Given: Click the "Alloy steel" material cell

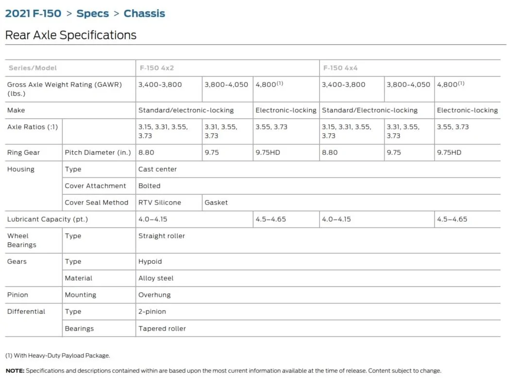Looking at the screenshot, I should pos(156,278).
